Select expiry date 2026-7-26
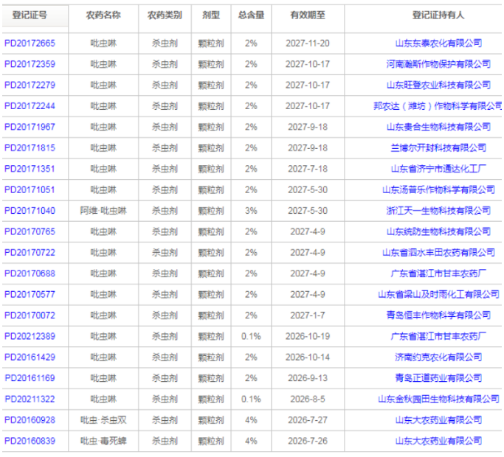504x457 pixels. click(x=308, y=441)
